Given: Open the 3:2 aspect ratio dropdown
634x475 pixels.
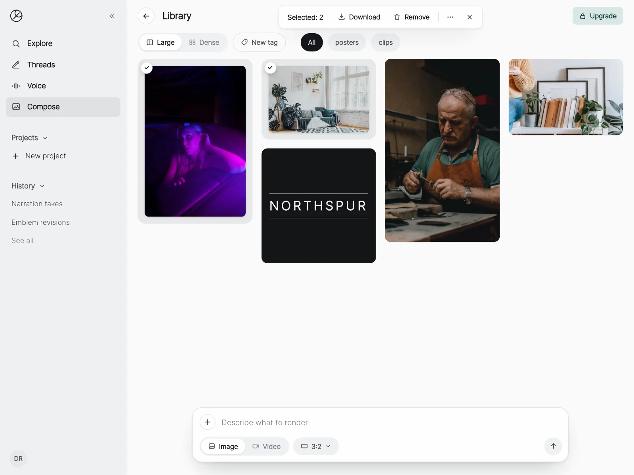Looking at the screenshot, I should (316, 446).
